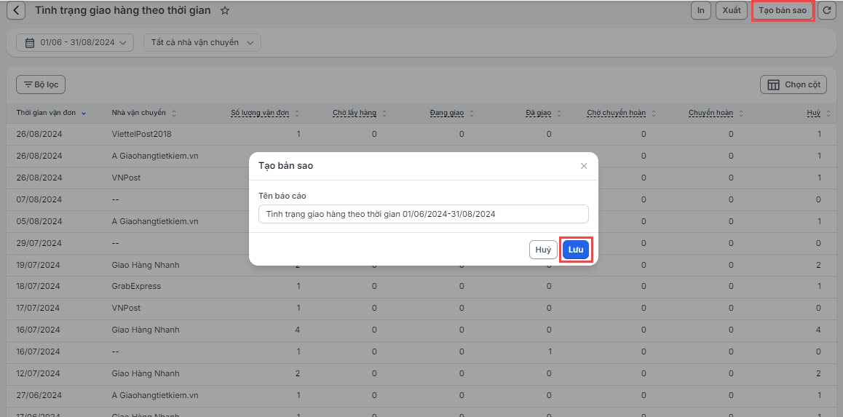Open the date range 01/06 - 31/08/2024 dropdown
The height and width of the screenshot is (417, 843).
[x=75, y=43]
